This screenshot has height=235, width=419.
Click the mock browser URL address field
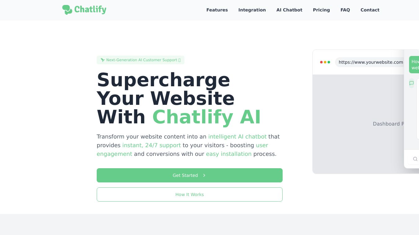click(371, 62)
